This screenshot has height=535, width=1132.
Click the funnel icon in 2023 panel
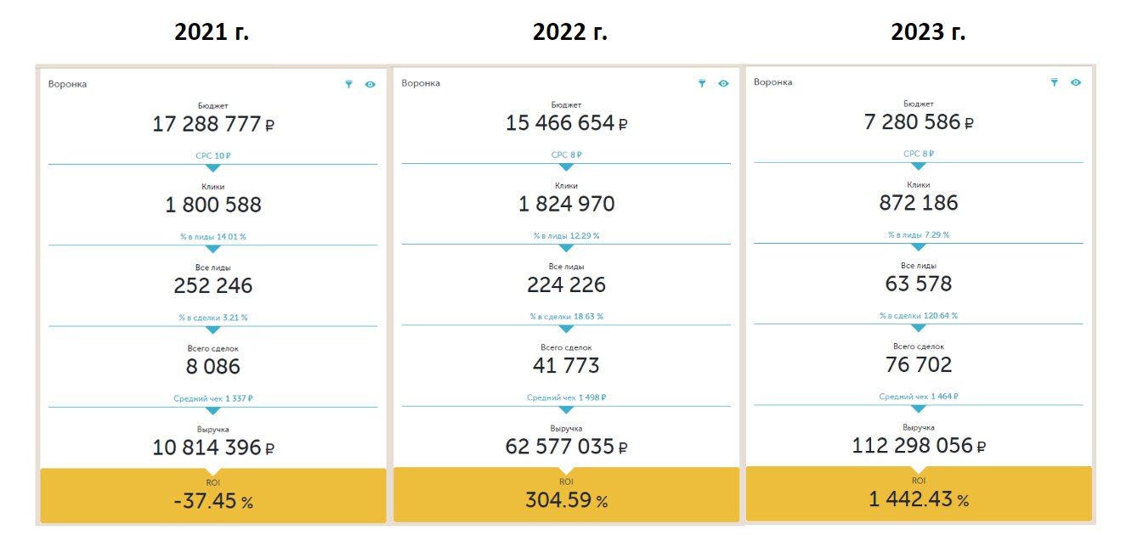pos(1054,82)
